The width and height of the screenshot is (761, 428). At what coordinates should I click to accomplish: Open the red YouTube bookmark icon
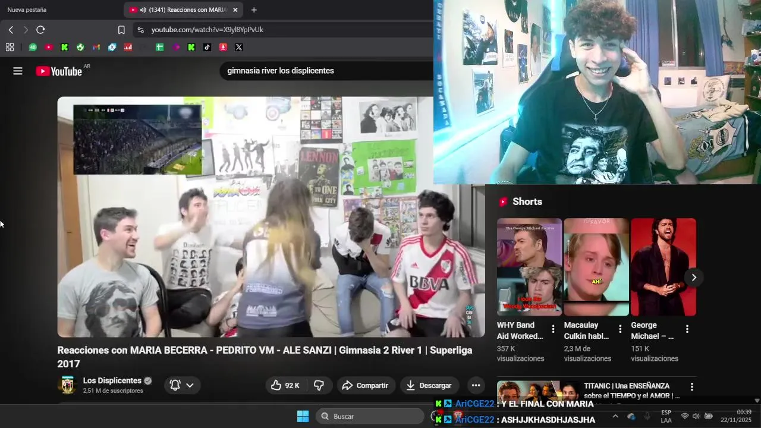point(49,47)
